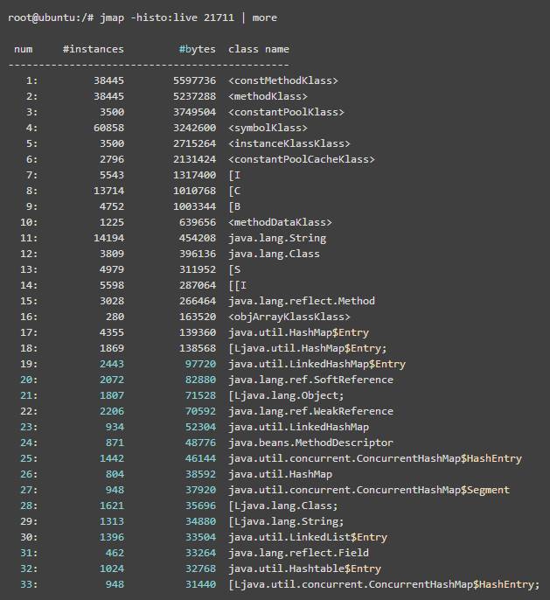550x600 pixels.
Task: Click the #bytes column header
Action: 198,49
